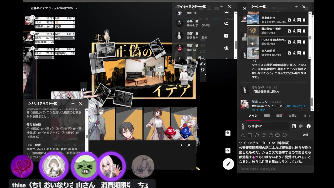Open the BCDice@3.16.1 link

[269, 169]
